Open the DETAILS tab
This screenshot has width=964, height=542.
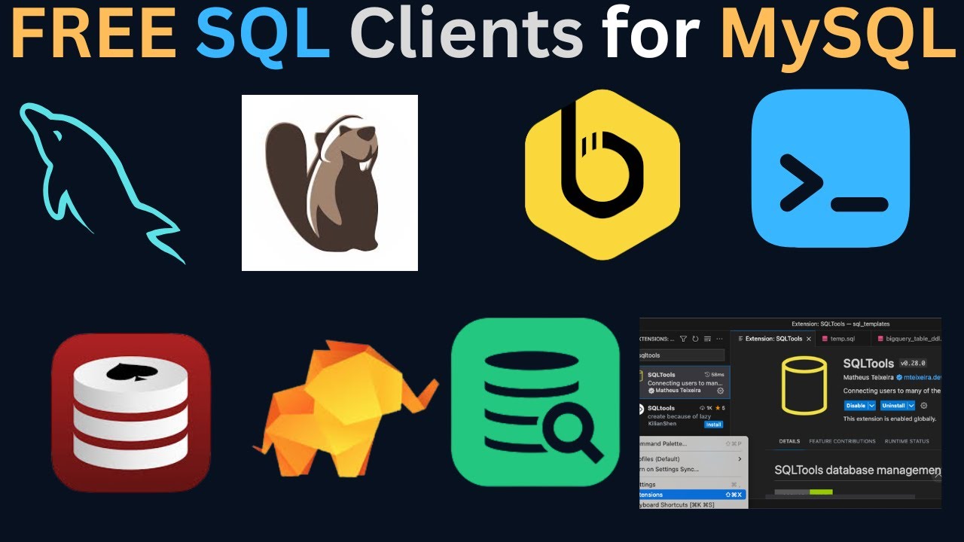pyautogui.click(x=789, y=441)
